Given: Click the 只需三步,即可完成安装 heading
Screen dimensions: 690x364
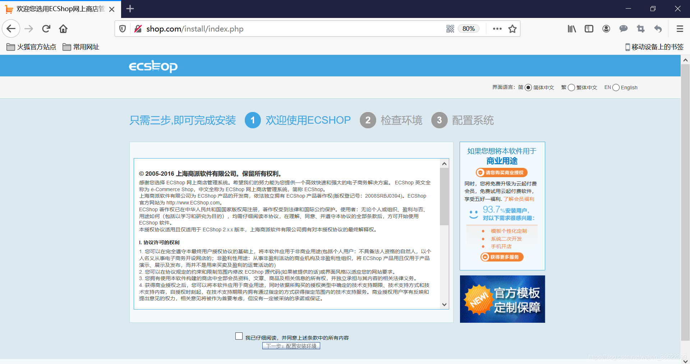Looking at the screenshot, I should point(183,120).
